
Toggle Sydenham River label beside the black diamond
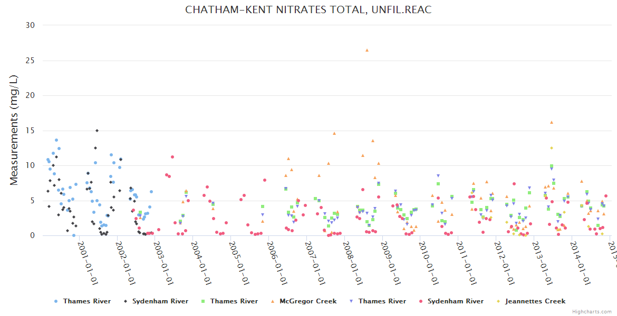point(160,301)
